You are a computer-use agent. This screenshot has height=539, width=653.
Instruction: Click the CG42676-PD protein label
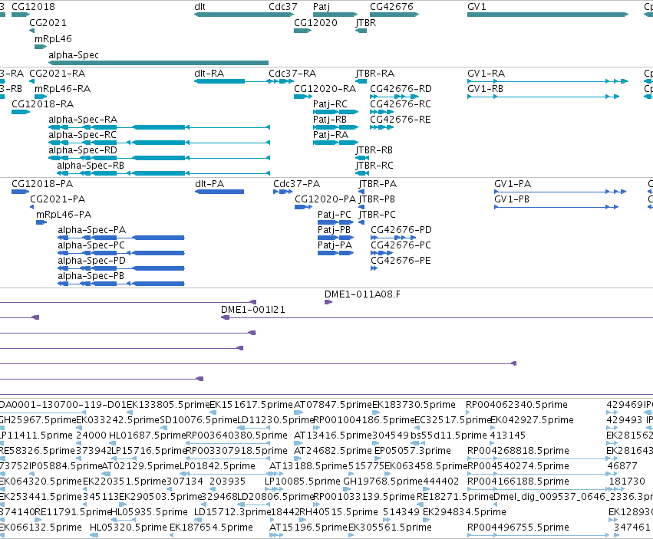[401, 230]
